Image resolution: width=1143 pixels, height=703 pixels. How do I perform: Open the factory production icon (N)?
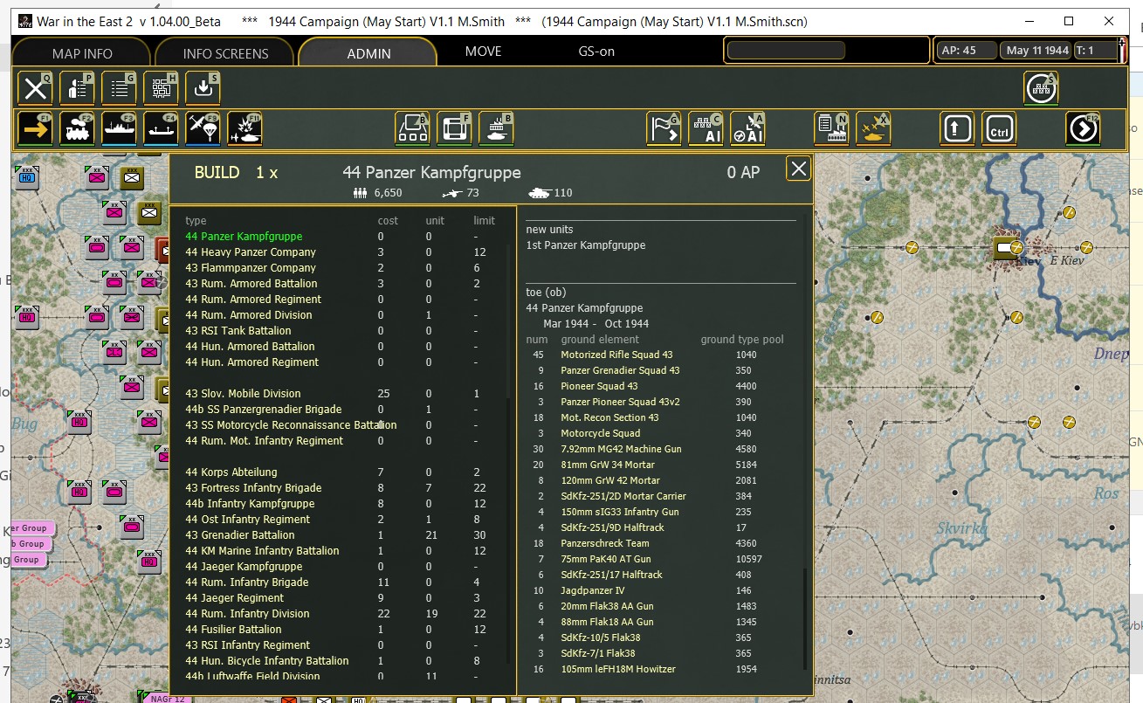click(x=831, y=128)
